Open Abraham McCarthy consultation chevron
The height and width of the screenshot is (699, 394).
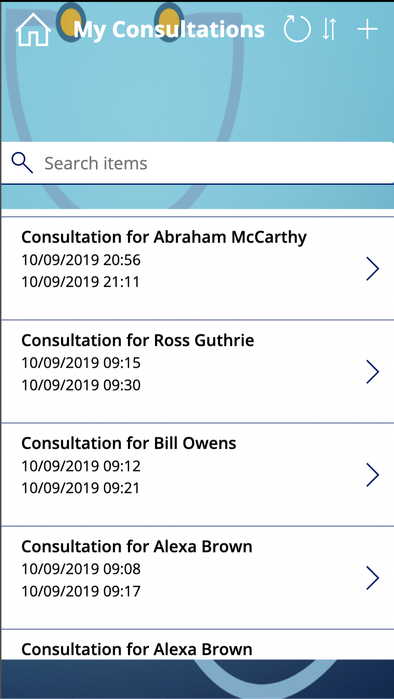[x=372, y=269]
